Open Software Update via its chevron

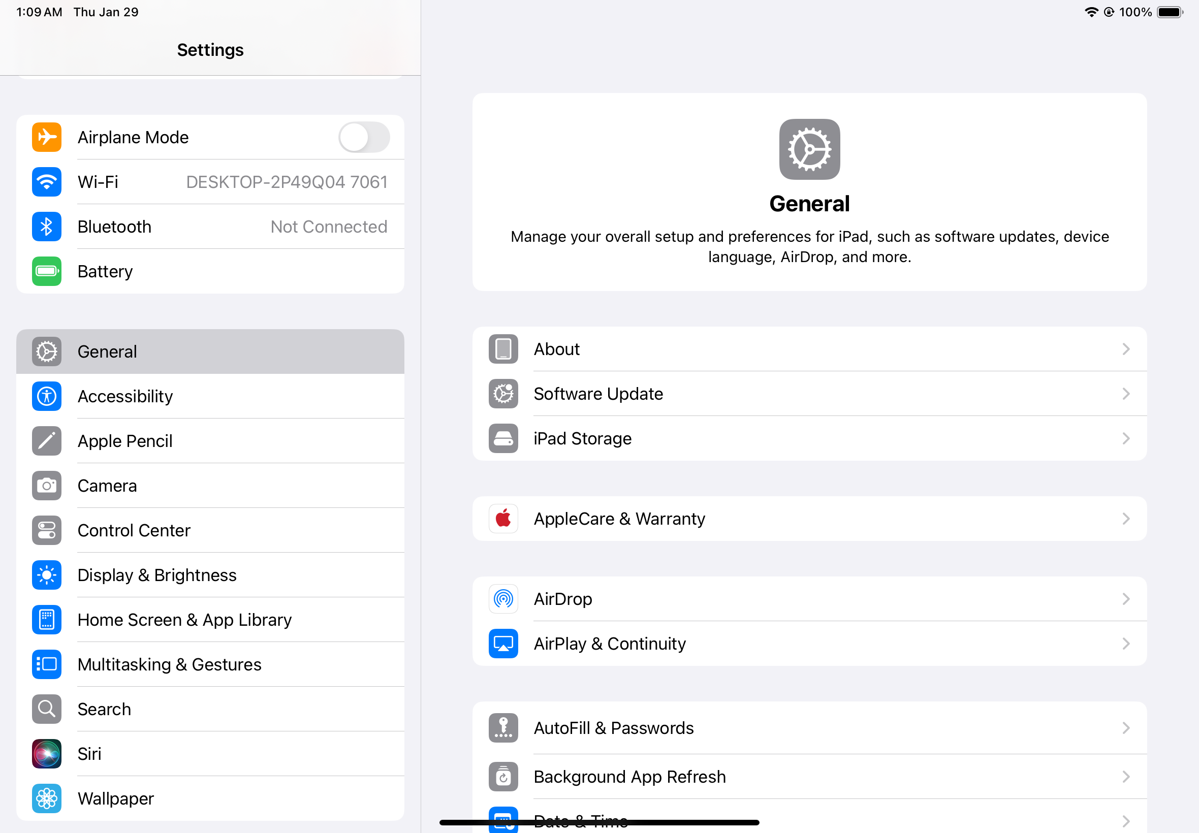pyautogui.click(x=1126, y=394)
